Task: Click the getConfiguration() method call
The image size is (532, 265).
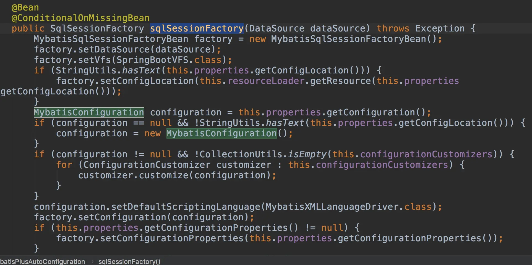Action: click(x=376, y=112)
